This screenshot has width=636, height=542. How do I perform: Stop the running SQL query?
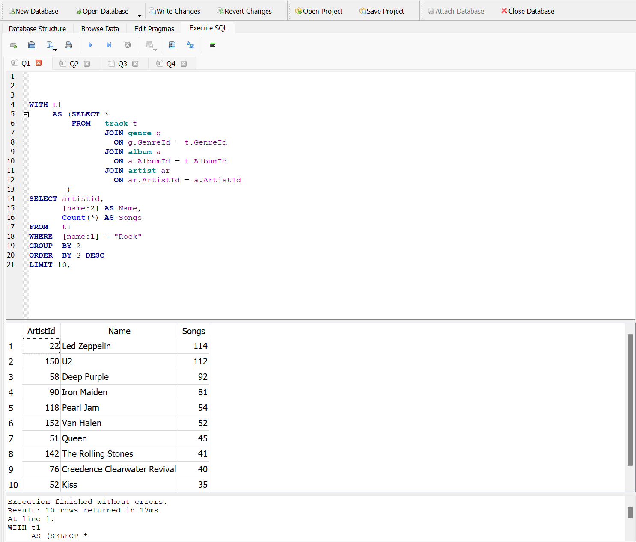(127, 45)
